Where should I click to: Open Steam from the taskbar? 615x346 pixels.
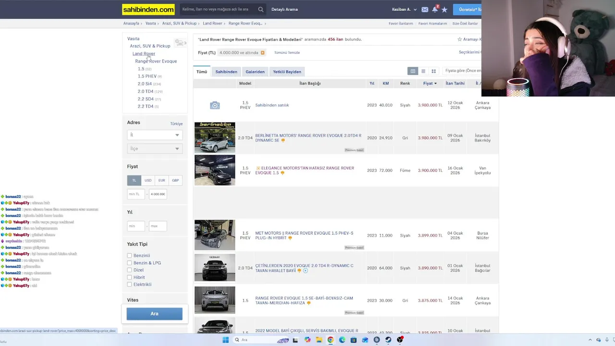coord(388,340)
